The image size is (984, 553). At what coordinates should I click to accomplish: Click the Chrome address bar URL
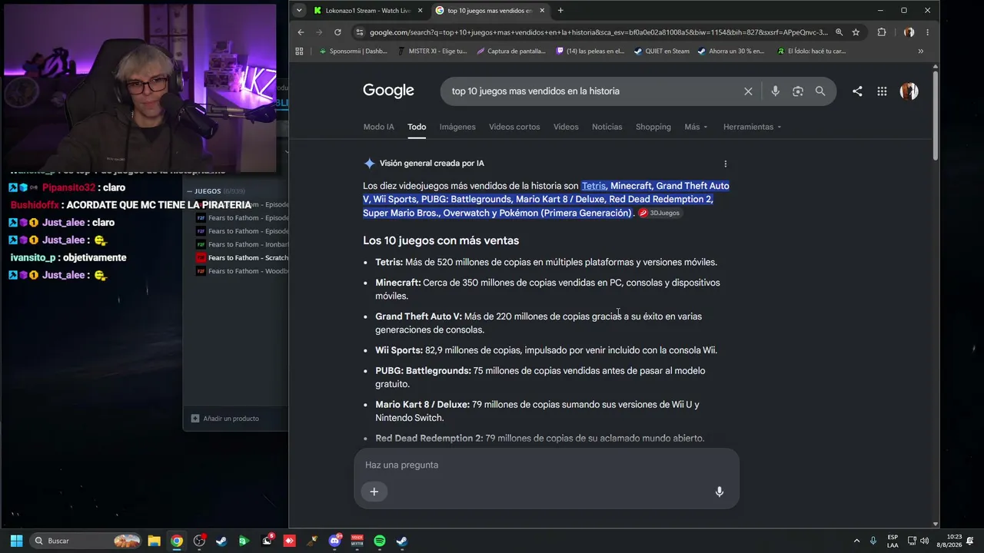599,32
